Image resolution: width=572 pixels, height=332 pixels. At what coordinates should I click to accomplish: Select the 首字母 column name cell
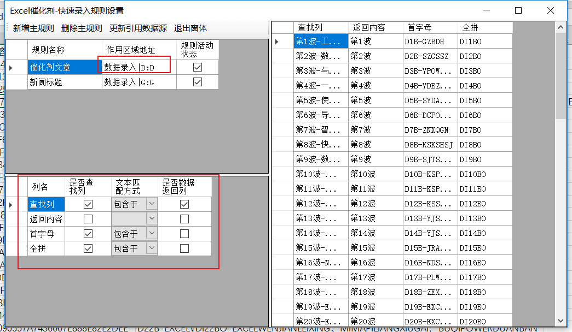46,234
